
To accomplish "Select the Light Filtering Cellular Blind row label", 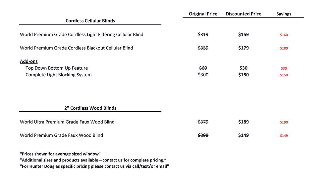I will pos(81,34).
